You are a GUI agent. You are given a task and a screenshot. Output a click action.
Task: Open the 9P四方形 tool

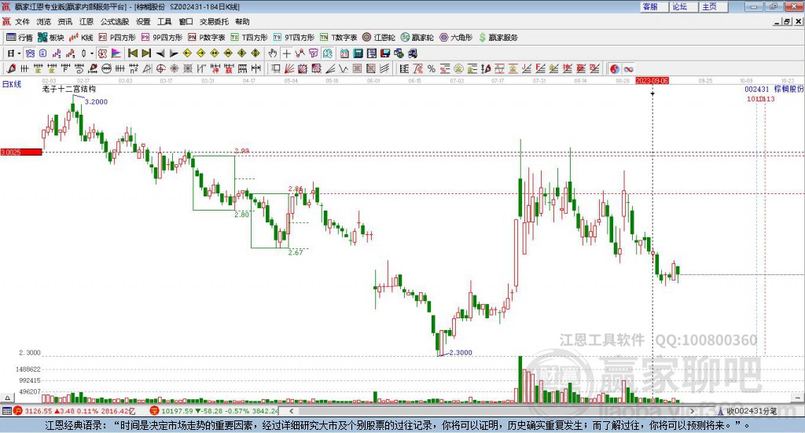162,38
